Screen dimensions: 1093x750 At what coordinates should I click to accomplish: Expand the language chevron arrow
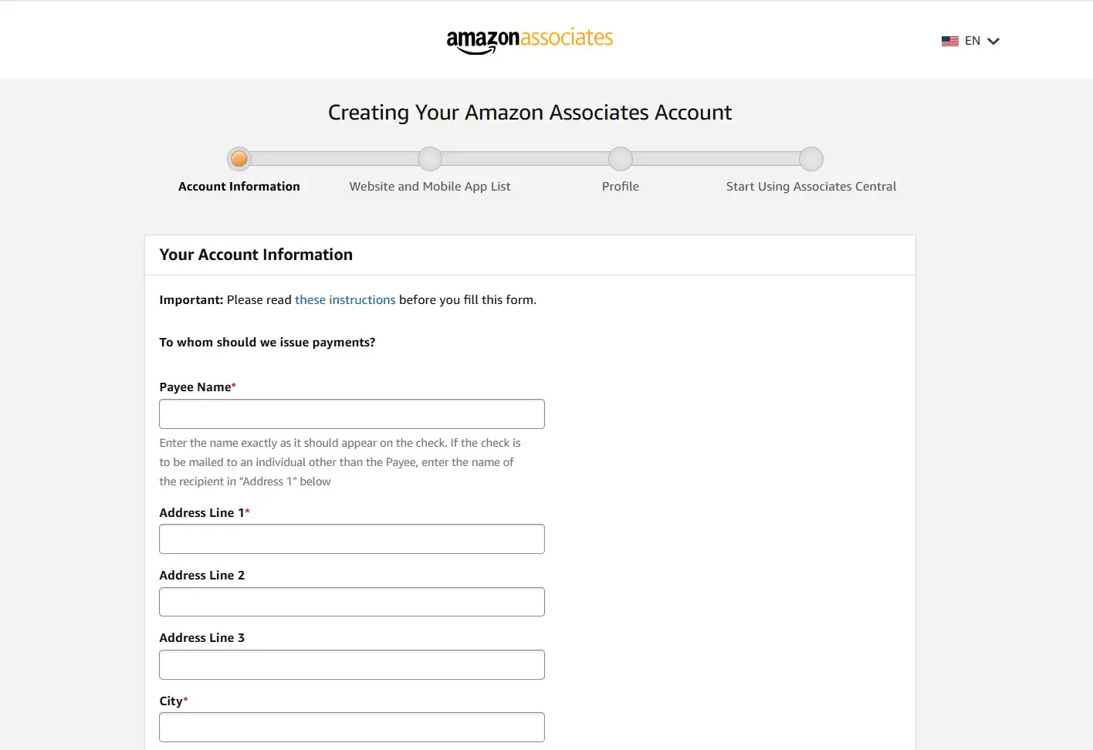click(x=993, y=41)
